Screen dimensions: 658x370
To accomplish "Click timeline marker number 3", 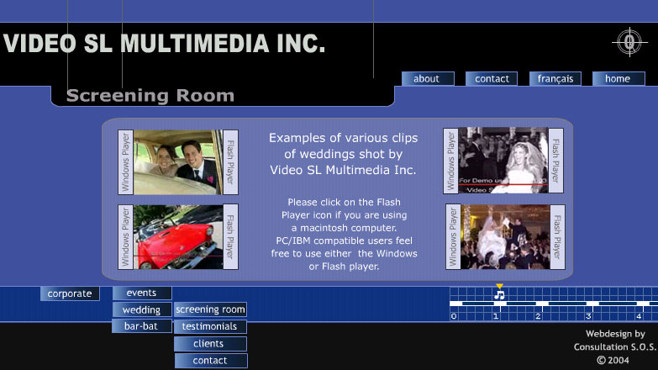I will click(x=588, y=316).
